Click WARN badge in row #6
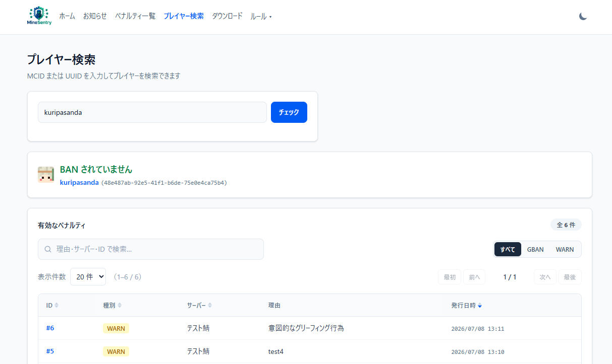612x364 pixels. 116,328
